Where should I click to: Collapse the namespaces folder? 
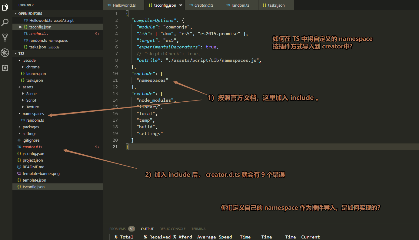[x=20, y=113]
